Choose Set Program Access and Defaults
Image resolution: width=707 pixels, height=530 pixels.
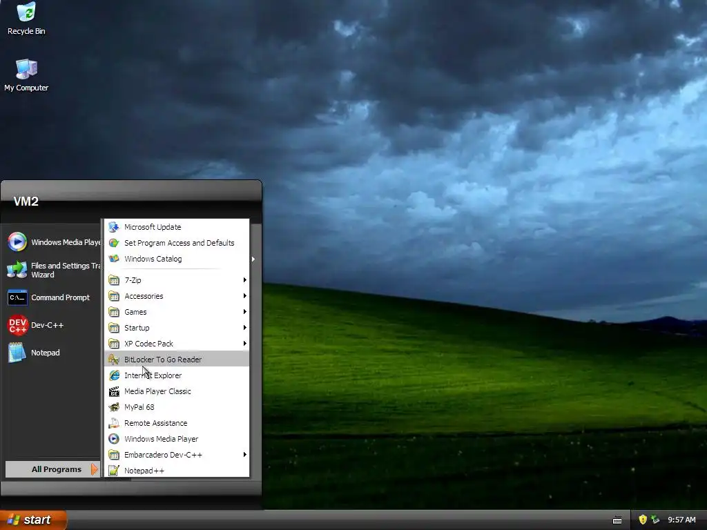(x=177, y=243)
